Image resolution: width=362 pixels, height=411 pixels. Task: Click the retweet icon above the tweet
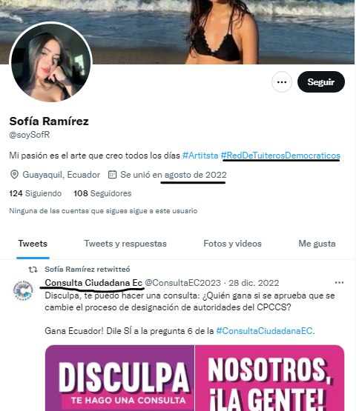coord(33,270)
